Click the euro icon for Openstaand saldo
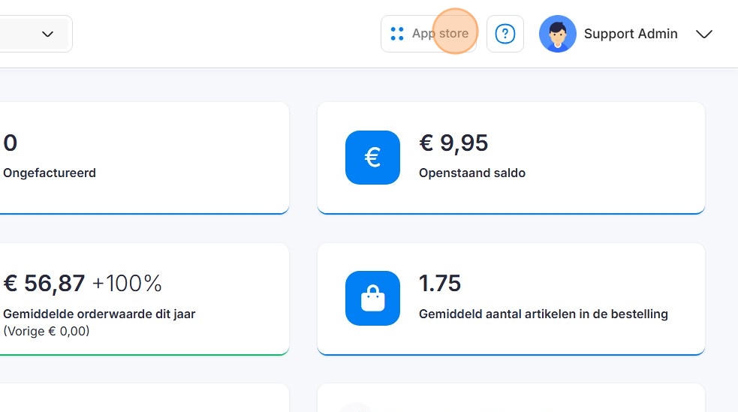This screenshot has height=412, width=738. click(x=372, y=157)
